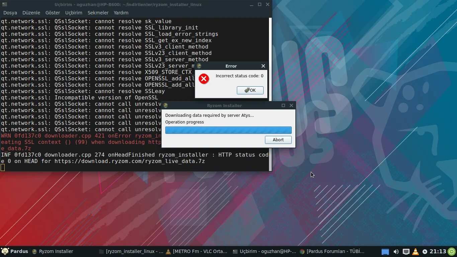Click the "Operation progress" label
The height and width of the screenshot is (257, 457).
tap(184, 122)
